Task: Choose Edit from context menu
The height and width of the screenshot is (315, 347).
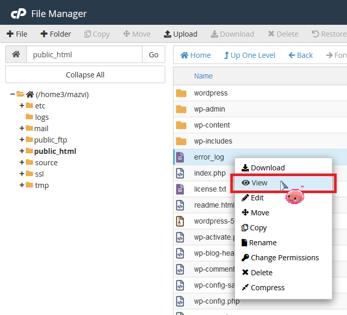Action: tap(283, 198)
